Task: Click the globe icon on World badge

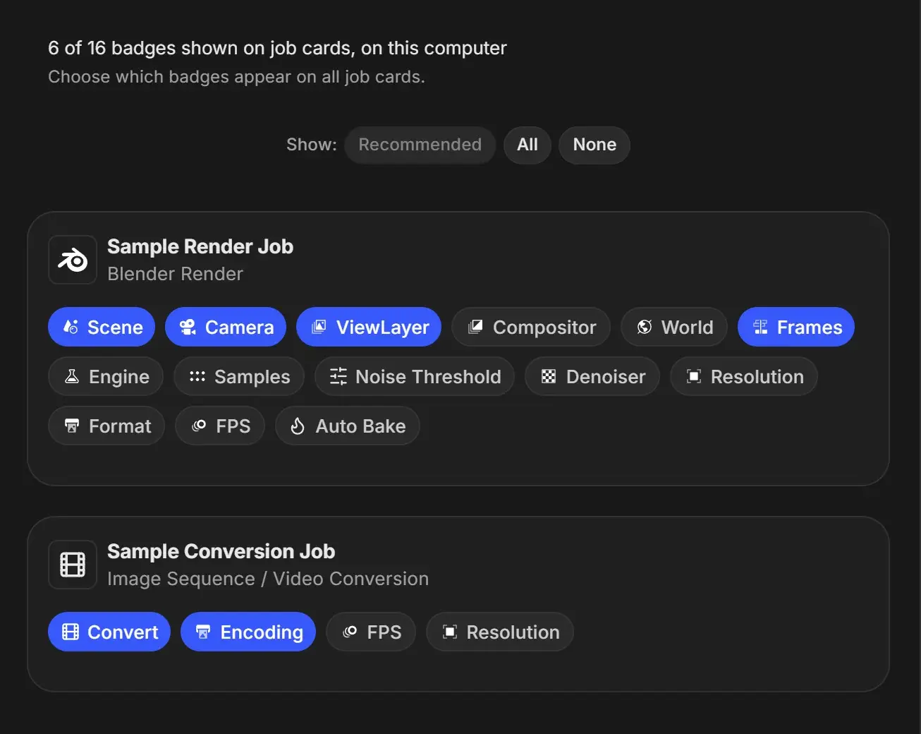Action: pos(645,327)
